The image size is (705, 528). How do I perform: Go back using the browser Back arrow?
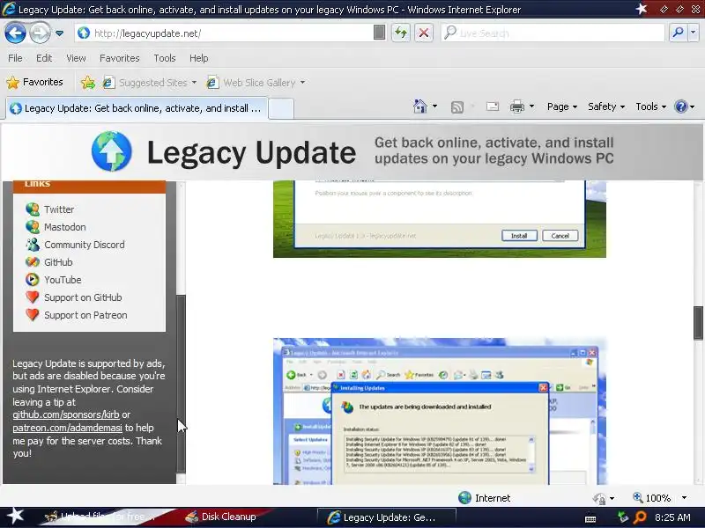click(15, 33)
